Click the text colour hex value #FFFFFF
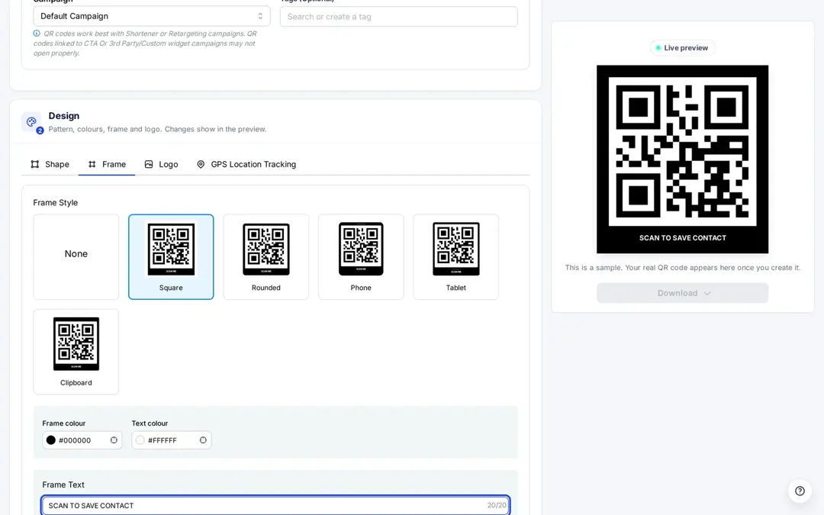Image resolution: width=824 pixels, height=515 pixels. [163, 440]
